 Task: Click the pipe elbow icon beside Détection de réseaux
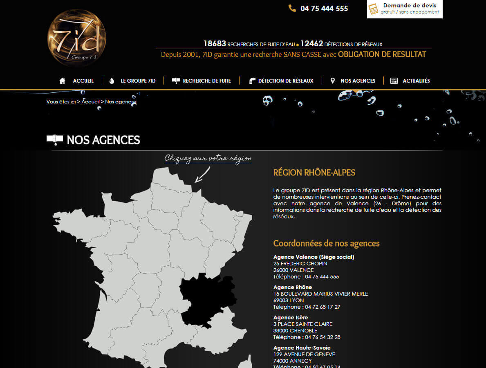click(x=252, y=81)
